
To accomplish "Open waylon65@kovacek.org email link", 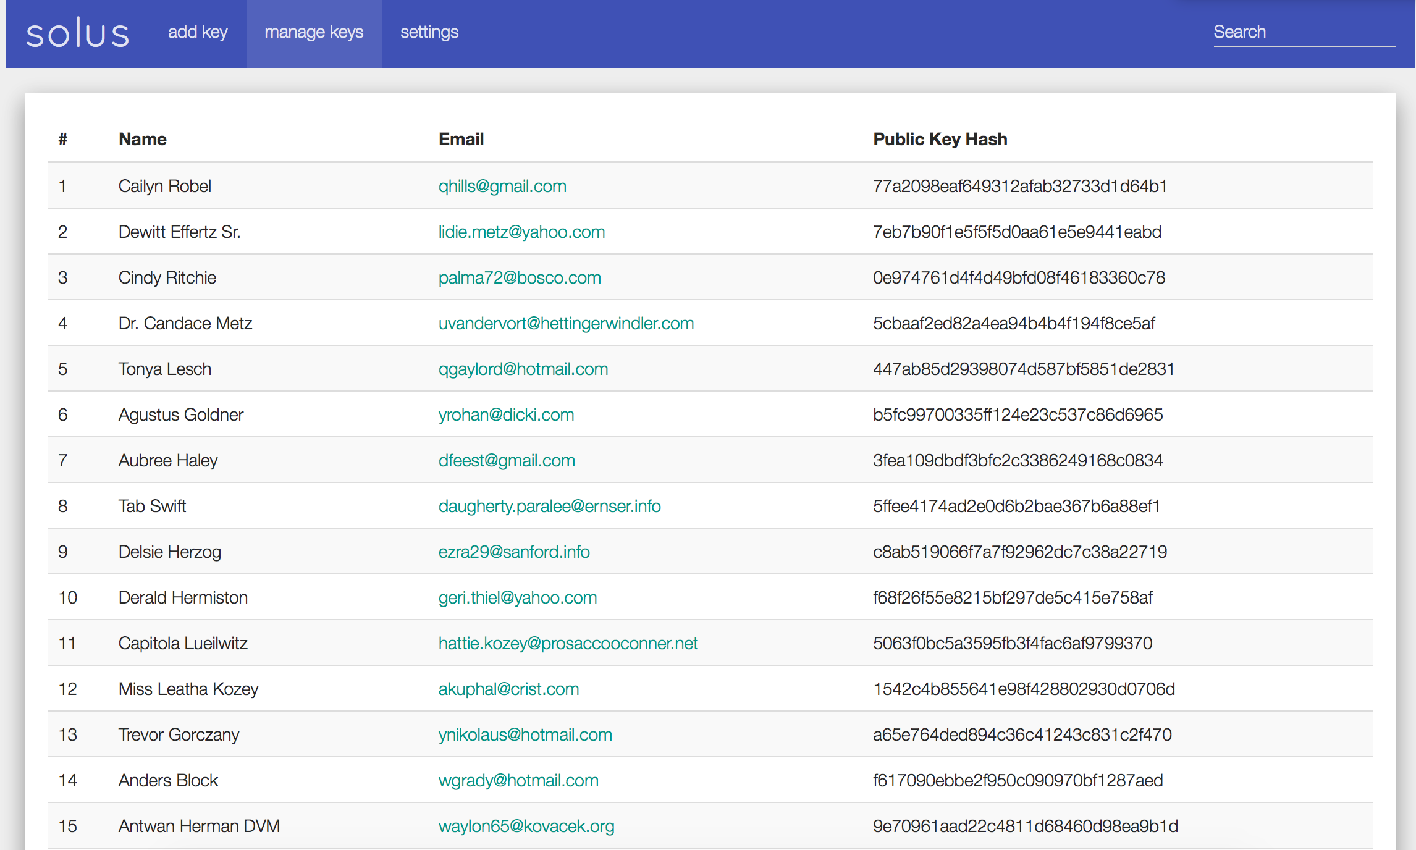I will pos(526,826).
